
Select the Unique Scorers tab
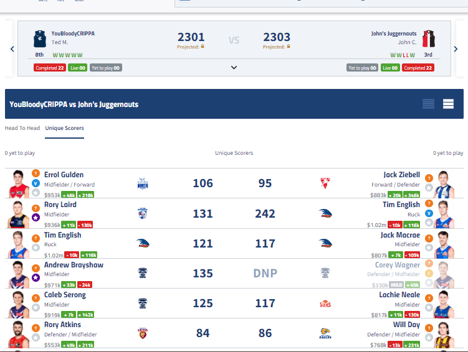tap(64, 128)
